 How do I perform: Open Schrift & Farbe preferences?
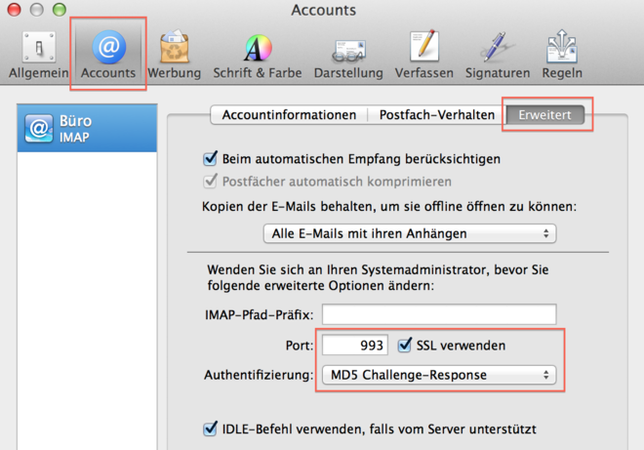click(x=258, y=55)
